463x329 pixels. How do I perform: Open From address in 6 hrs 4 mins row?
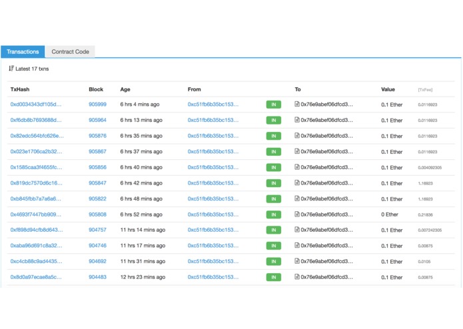[213, 104]
